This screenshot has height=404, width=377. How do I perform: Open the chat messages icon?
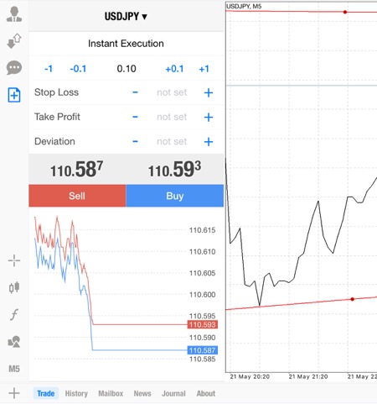click(14, 68)
